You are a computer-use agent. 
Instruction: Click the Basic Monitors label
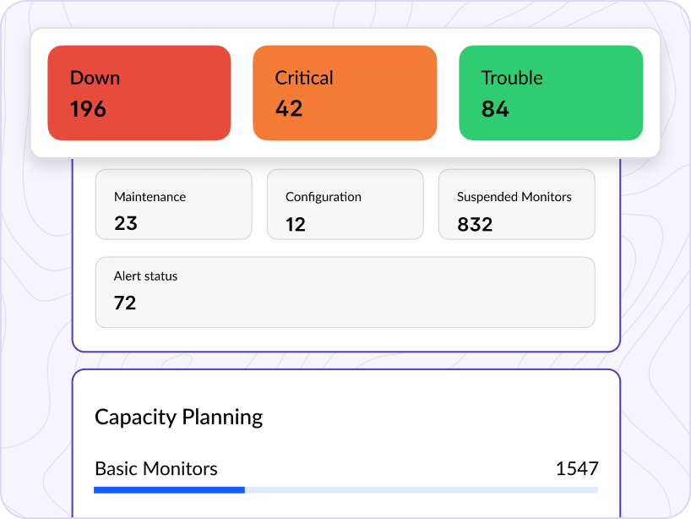click(x=155, y=468)
